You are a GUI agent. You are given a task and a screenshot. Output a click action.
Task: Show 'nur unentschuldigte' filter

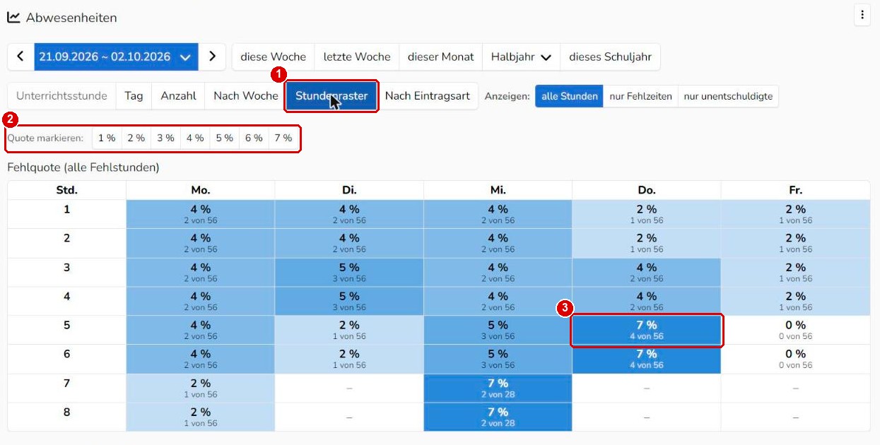click(x=728, y=96)
